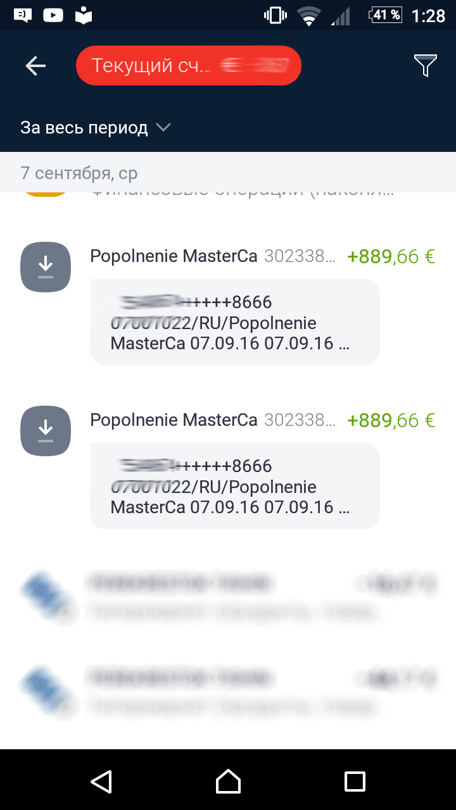Tap first Popolnenie download icon

(x=46, y=267)
